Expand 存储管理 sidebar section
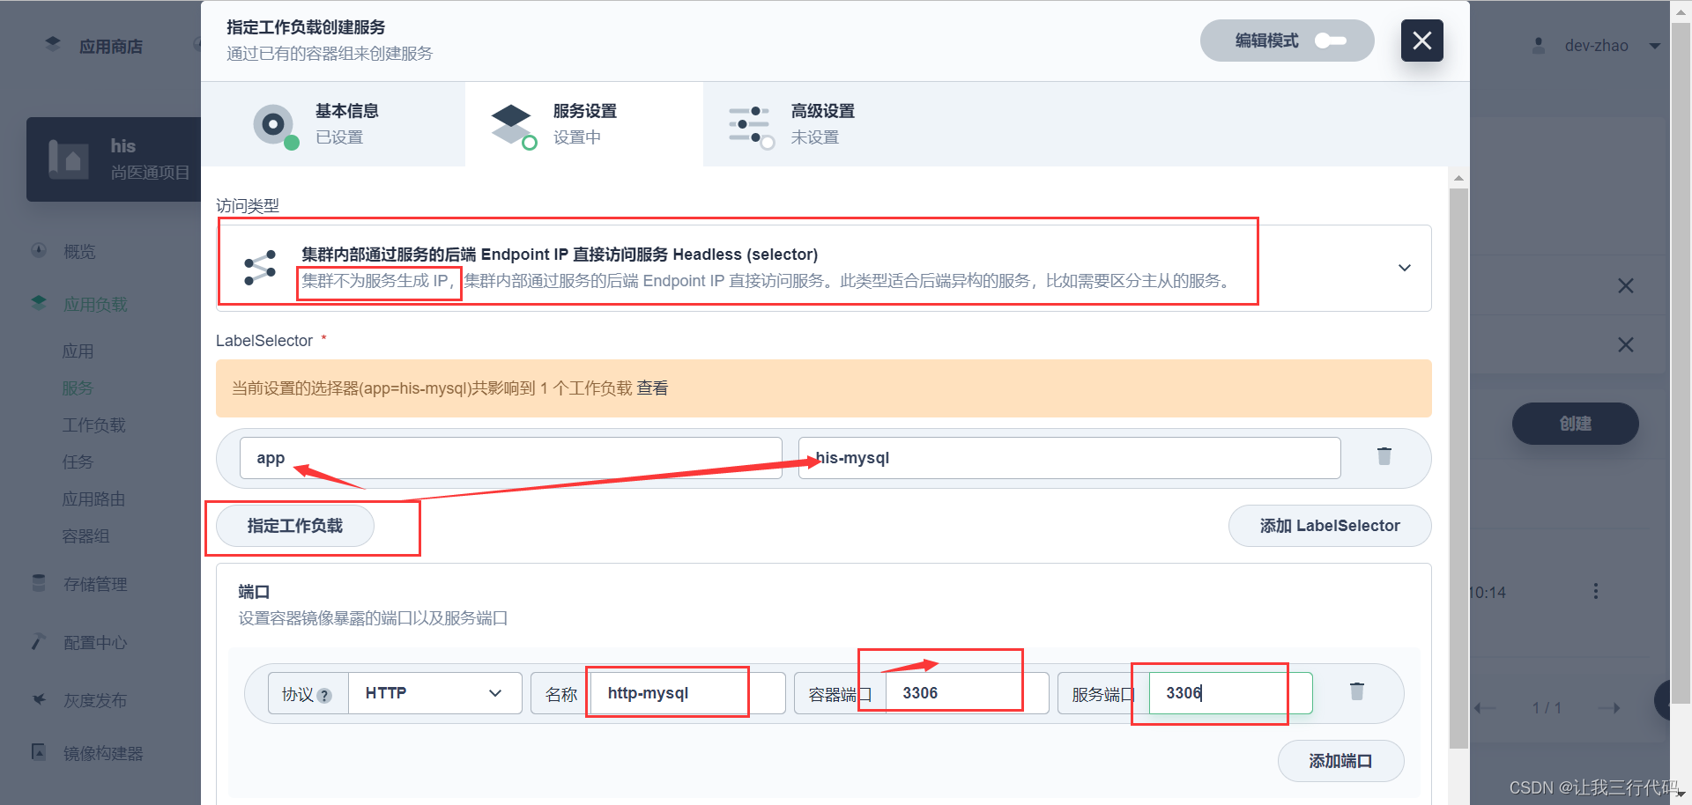Image resolution: width=1692 pixels, height=805 pixels. pos(95,585)
